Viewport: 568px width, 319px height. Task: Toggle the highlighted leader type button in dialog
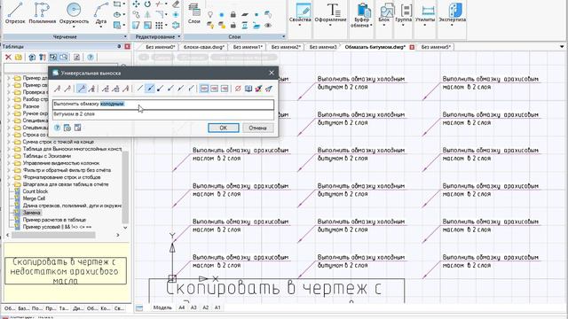[82, 89]
